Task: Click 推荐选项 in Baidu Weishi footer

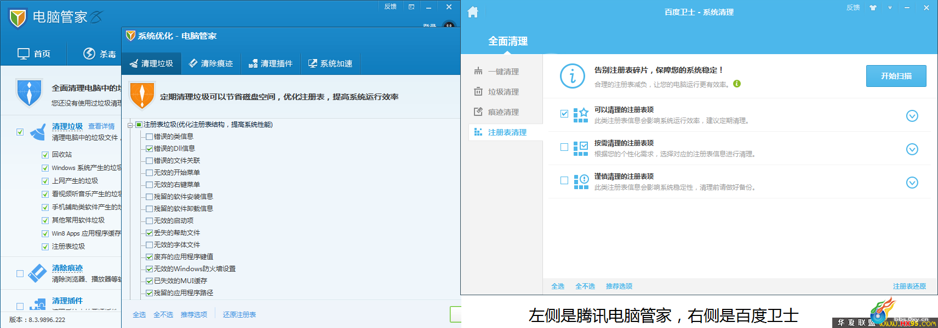Action: (x=619, y=286)
